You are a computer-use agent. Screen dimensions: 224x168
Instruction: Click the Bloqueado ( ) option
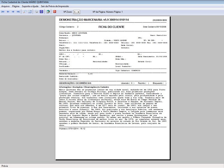[160, 83]
